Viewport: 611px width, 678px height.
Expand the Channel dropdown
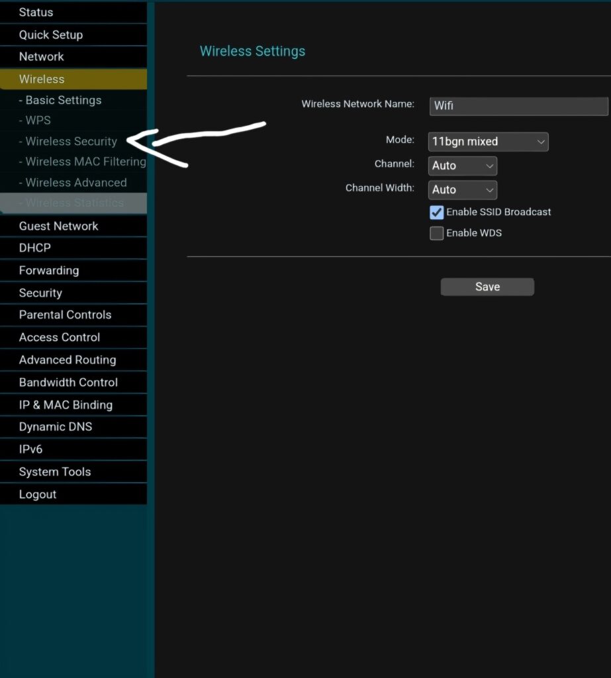tap(463, 166)
